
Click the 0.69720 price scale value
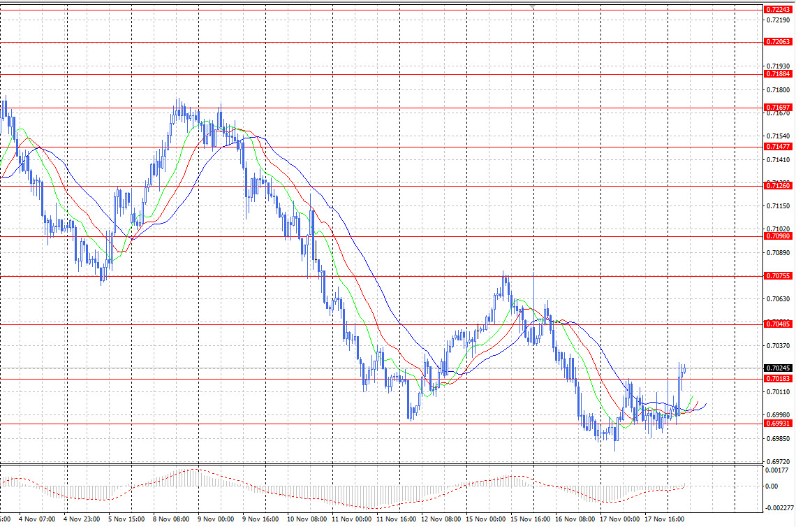778,461
